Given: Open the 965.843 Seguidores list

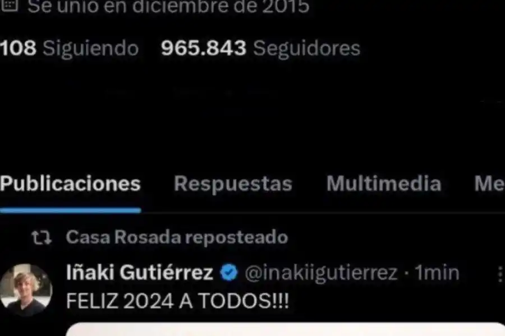Looking at the screenshot, I should (260, 48).
